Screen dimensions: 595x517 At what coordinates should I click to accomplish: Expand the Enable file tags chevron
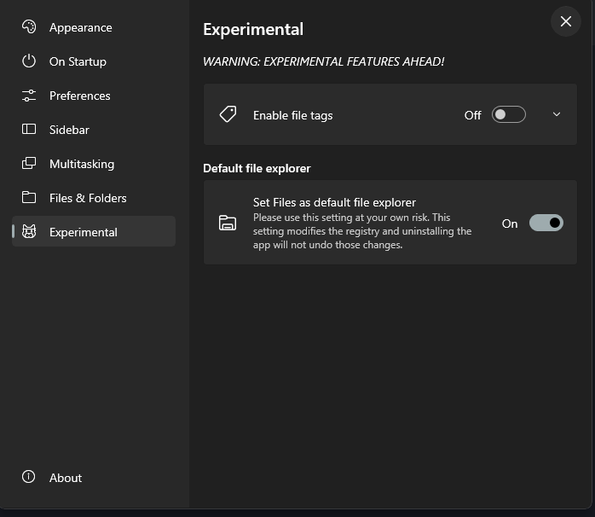[x=557, y=114]
